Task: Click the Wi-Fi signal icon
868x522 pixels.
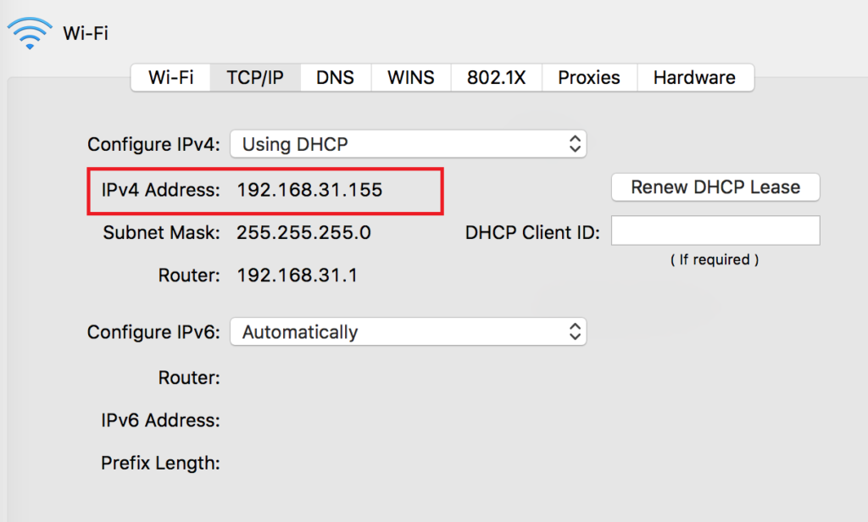Action: [30, 33]
